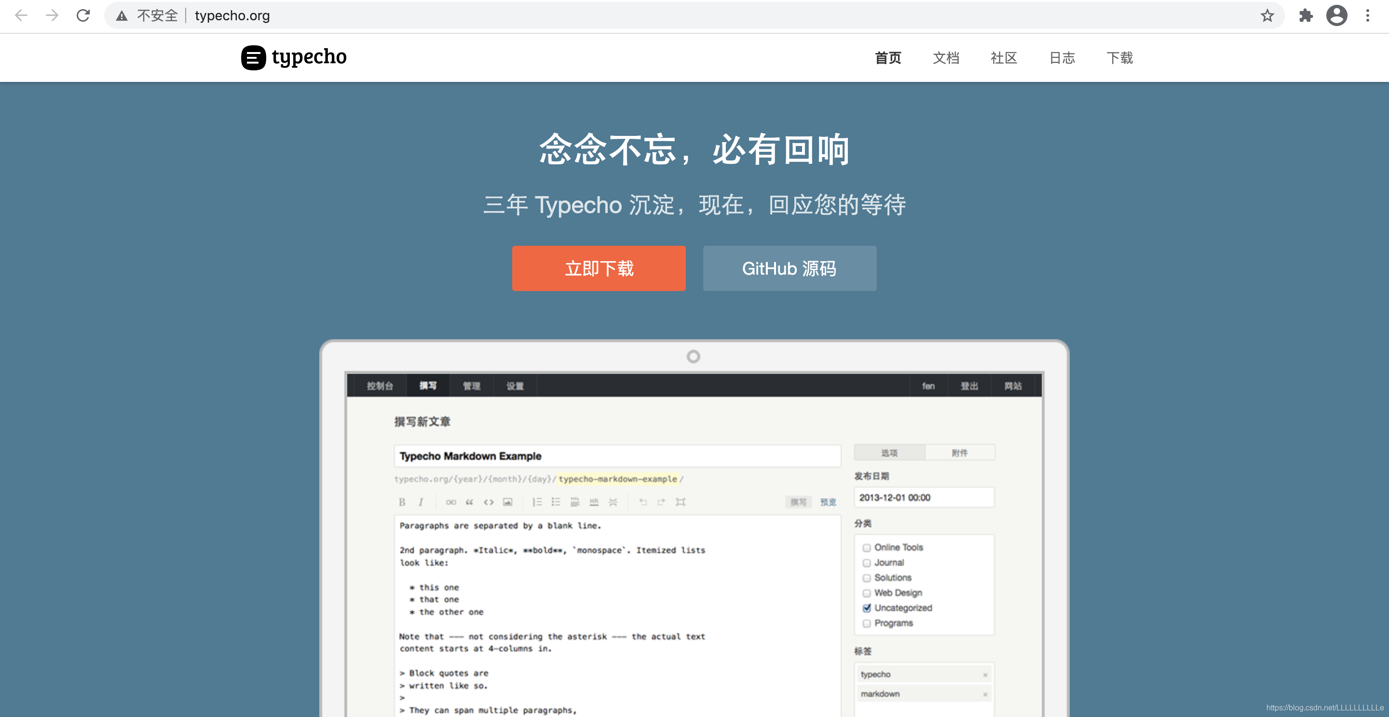Image resolution: width=1389 pixels, height=717 pixels.
Task: Select the 管理 admin tab
Action: point(471,385)
